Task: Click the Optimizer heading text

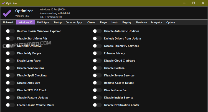Action: pyautogui.click(x=24, y=11)
